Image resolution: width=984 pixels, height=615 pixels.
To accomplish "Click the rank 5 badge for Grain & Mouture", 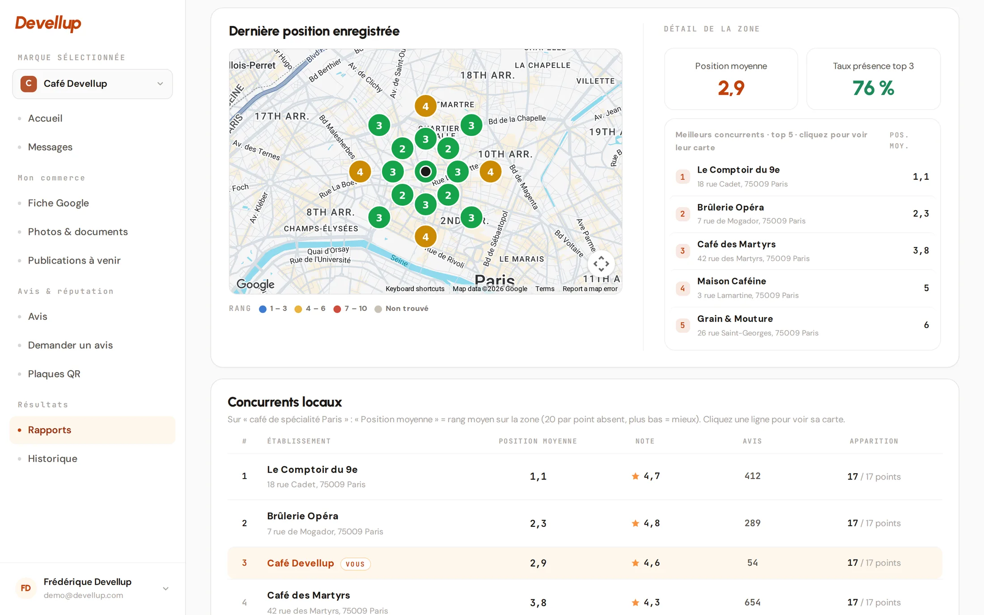I will [x=682, y=325].
